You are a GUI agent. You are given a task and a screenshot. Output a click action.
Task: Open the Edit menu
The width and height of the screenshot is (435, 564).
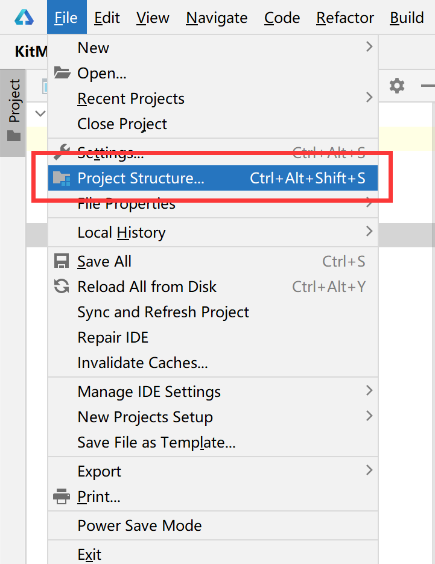107,17
